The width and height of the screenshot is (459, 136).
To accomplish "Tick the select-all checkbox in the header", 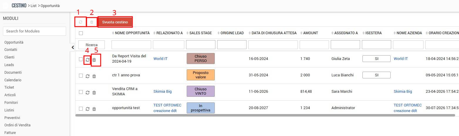I will click(x=81, y=33).
